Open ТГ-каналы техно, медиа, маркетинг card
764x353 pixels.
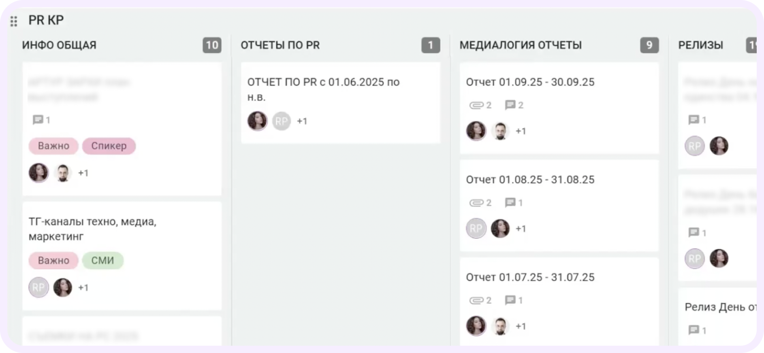(93, 229)
